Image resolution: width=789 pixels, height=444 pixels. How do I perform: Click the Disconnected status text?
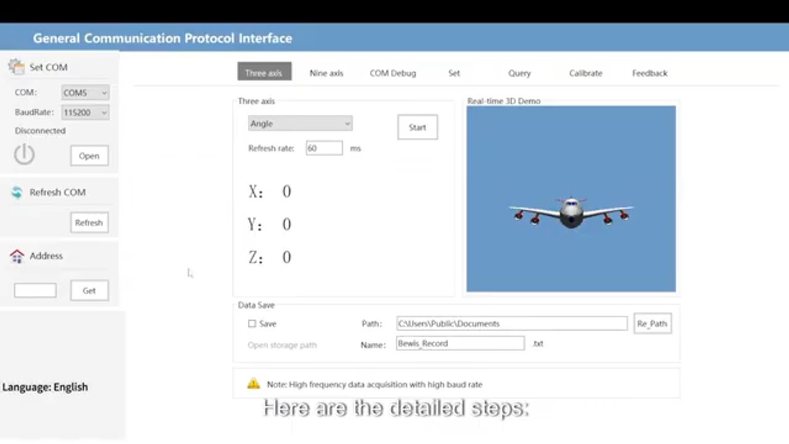[x=40, y=131]
